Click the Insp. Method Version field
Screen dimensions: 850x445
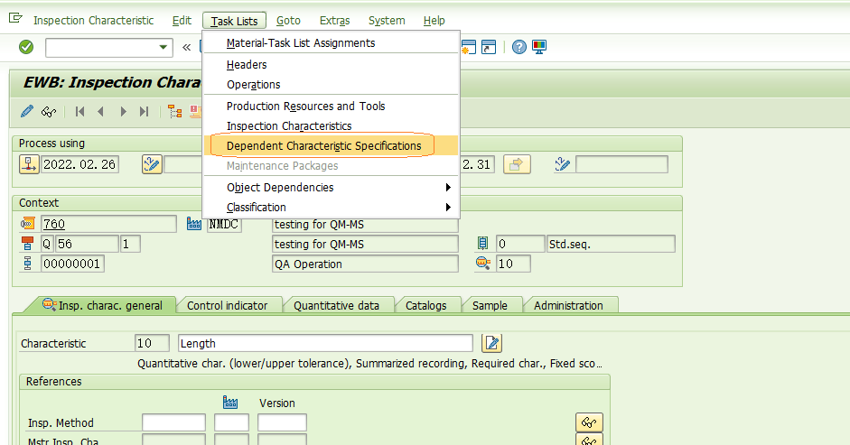(282, 422)
